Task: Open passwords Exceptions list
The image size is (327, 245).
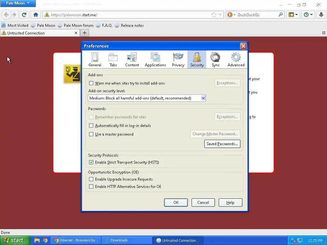Action: coord(227,117)
